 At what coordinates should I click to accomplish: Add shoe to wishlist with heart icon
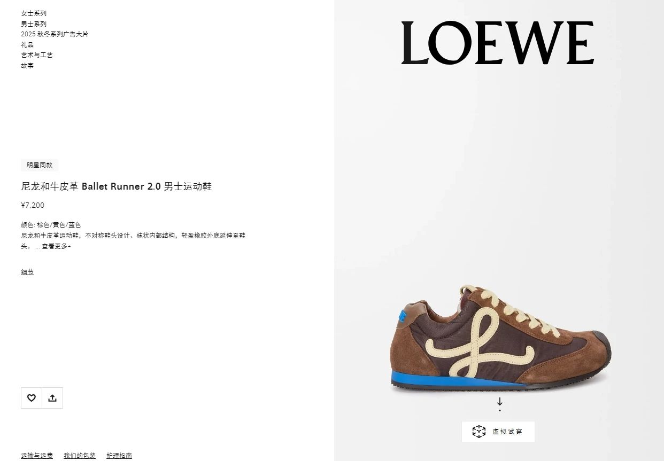point(32,398)
